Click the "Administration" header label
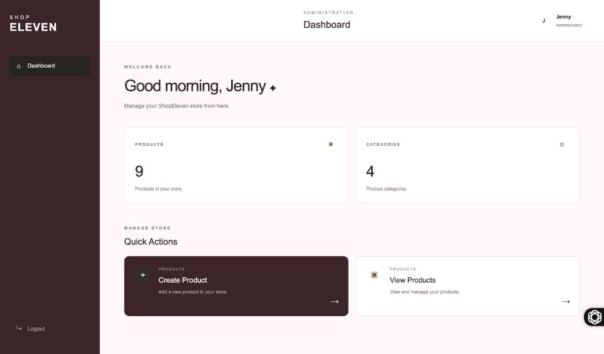 tap(328, 13)
